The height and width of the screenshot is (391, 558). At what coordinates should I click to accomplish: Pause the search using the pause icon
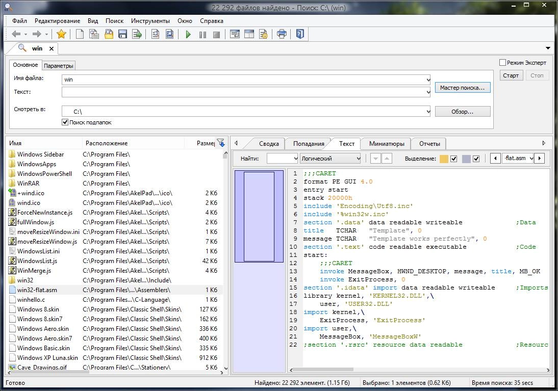click(202, 35)
